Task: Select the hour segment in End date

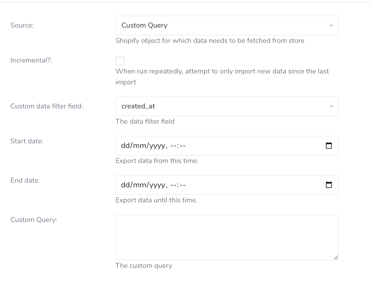Action: (x=173, y=185)
